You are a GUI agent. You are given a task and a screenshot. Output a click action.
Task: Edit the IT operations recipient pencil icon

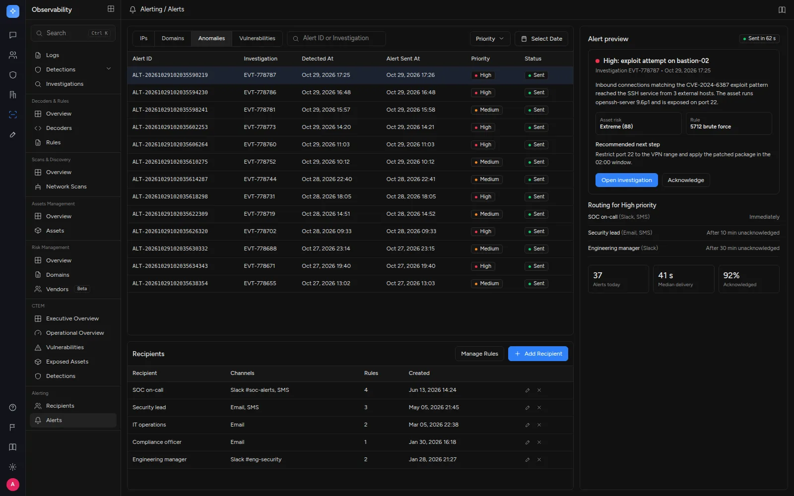click(x=528, y=425)
